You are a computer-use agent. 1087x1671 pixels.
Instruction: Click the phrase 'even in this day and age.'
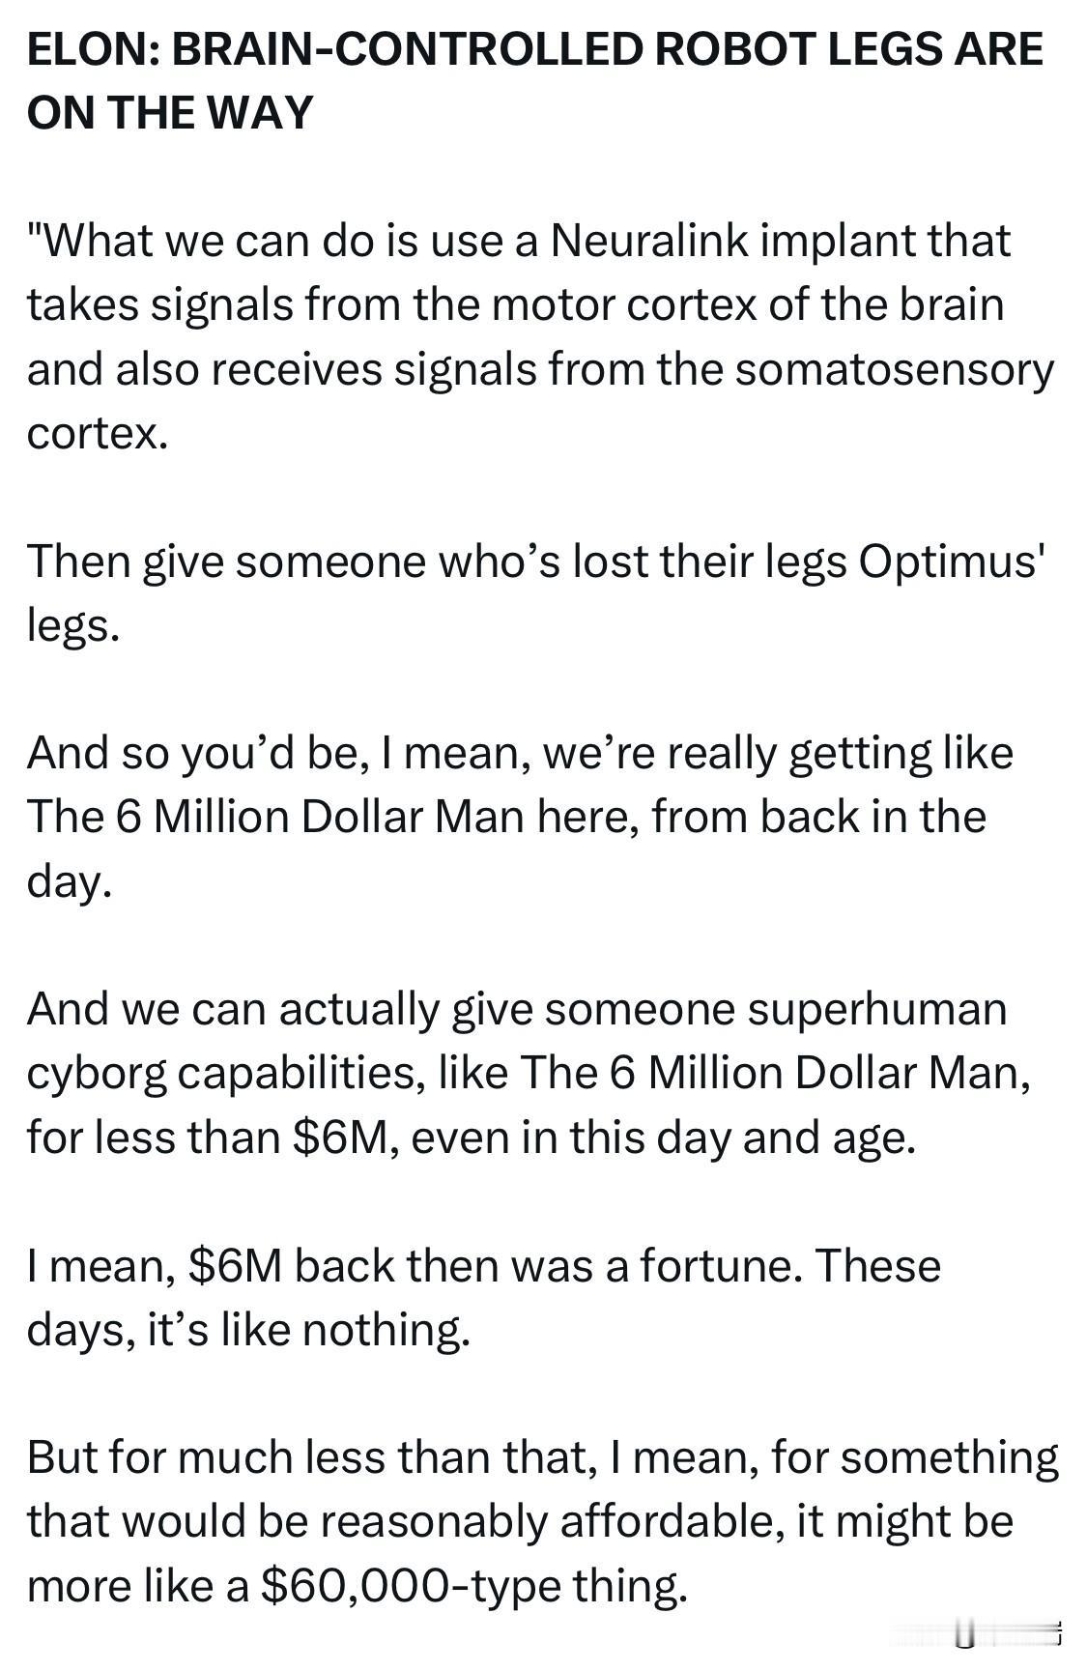pos(663,1137)
